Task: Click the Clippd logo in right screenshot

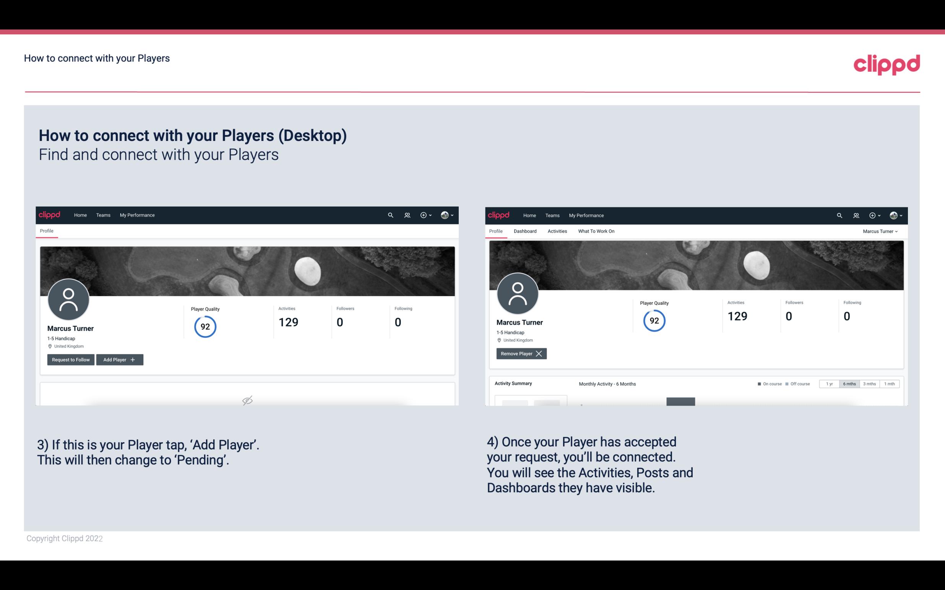Action: coord(499,215)
